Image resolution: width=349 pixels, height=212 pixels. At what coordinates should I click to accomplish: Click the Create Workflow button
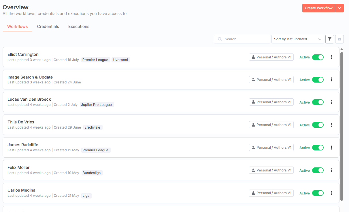(x=318, y=8)
